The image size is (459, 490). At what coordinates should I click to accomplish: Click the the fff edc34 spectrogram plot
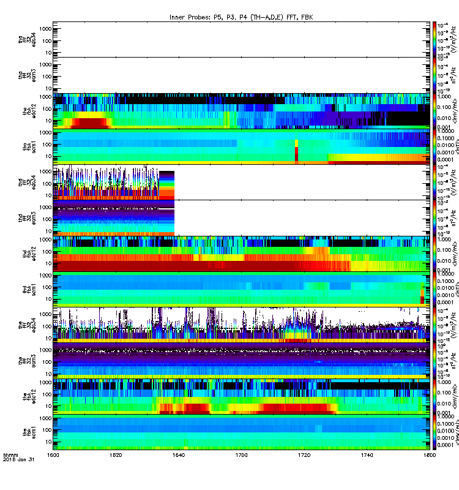[x=241, y=325]
